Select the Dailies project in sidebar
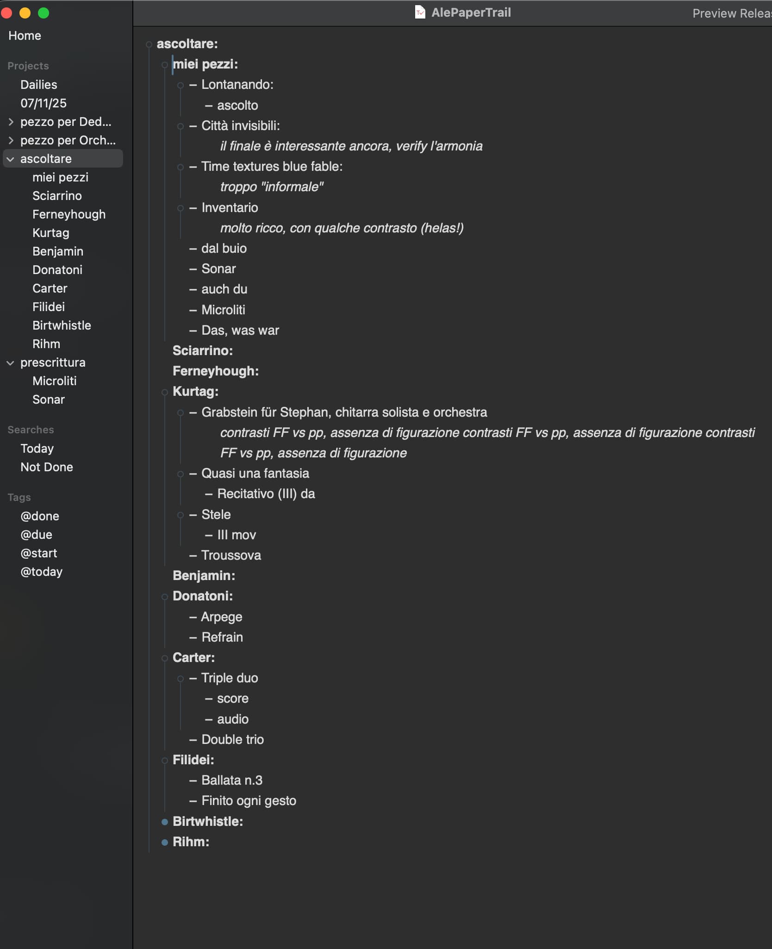Image resolution: width=772 pixels, height=949 pixels. (x=39, y=85)
